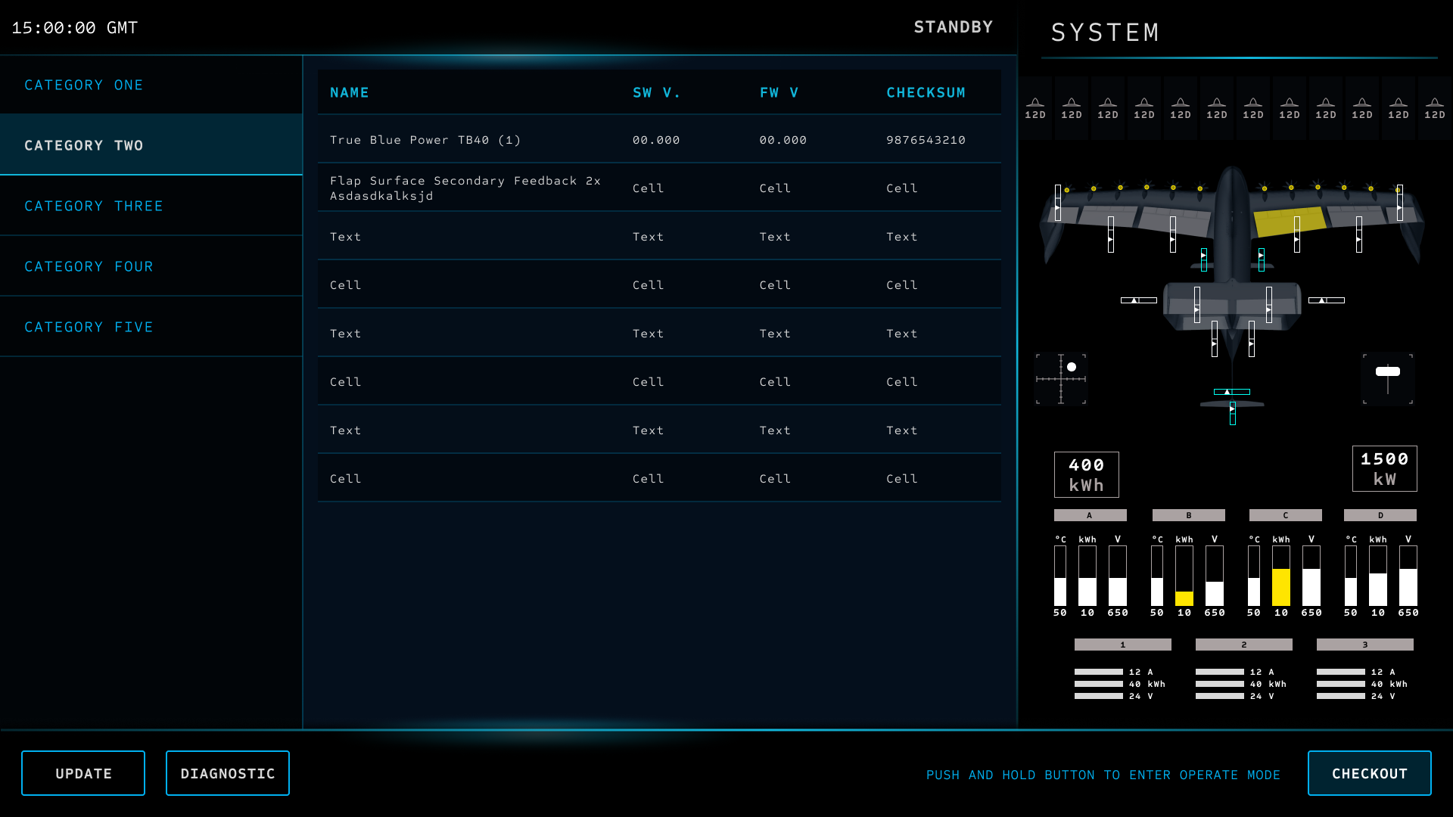The image size is (1453, 817).
Task: Click the yellow kWh bar of battery B
Action: [x=1184, y=598]
